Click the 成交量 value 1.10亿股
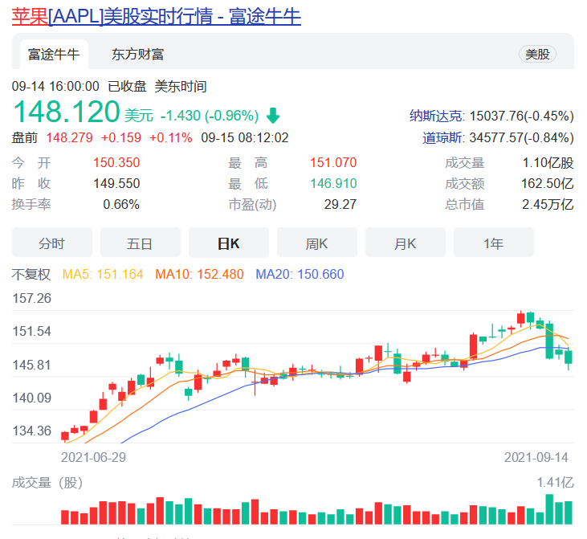The height and width of the screenshot is (539, 587). (548, 162)
